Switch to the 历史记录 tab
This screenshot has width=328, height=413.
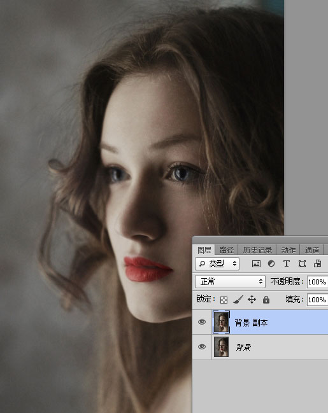(257, 249)
